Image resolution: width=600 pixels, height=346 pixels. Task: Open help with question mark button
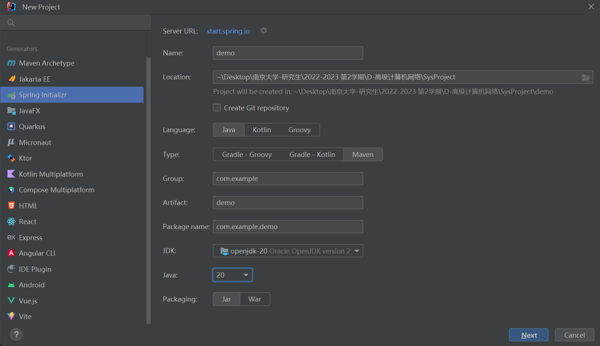point(16,334)
